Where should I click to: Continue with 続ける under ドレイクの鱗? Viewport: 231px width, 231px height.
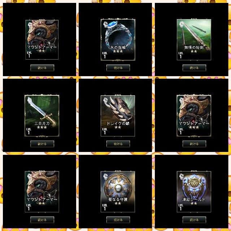tap(118, 144)
